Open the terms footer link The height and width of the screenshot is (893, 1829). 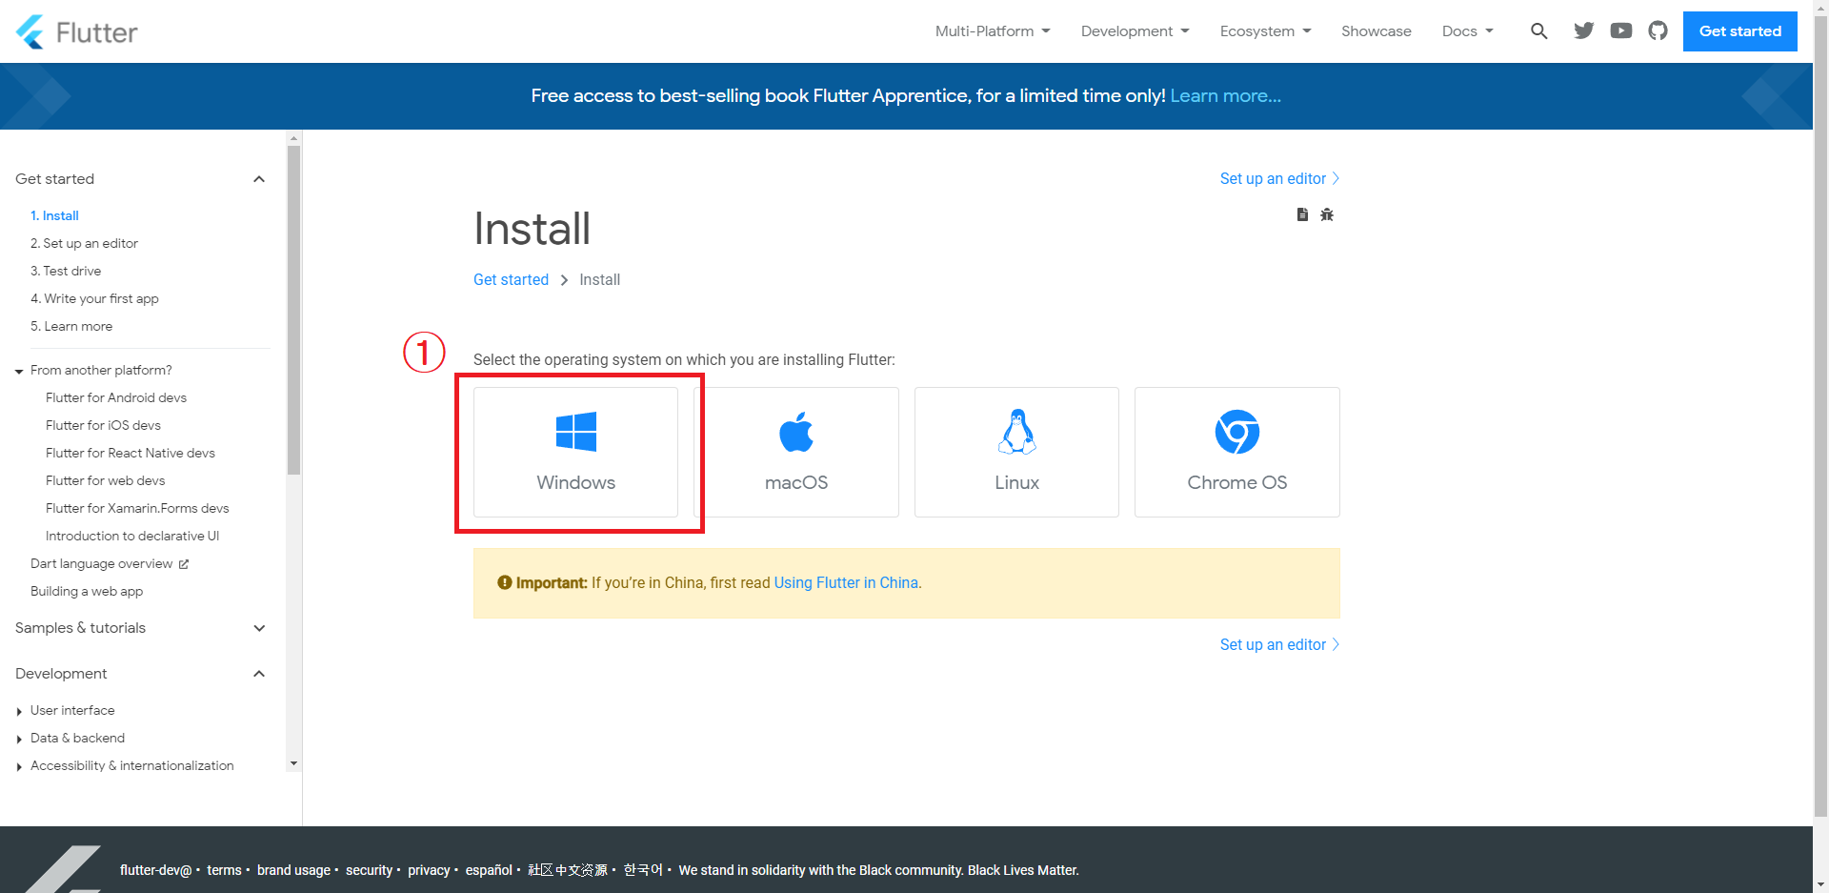[224, 870]
